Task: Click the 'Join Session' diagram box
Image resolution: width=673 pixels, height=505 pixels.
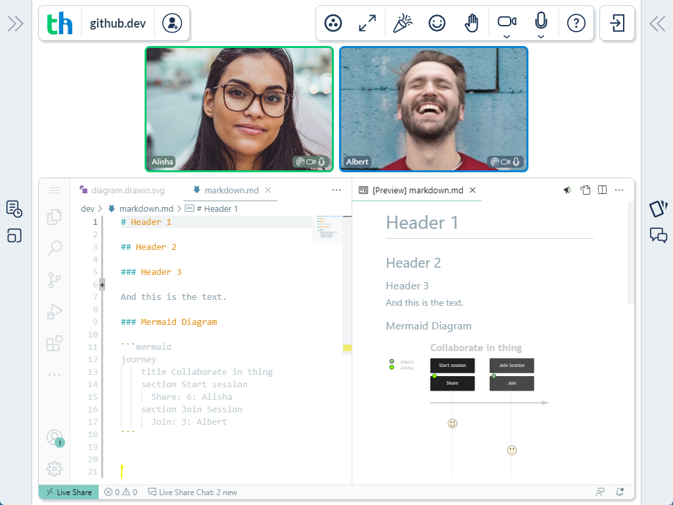Action: point(511,366)
